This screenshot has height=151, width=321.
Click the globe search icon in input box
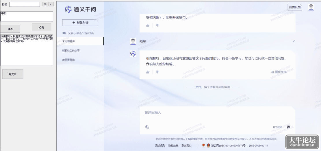point(147,127)
